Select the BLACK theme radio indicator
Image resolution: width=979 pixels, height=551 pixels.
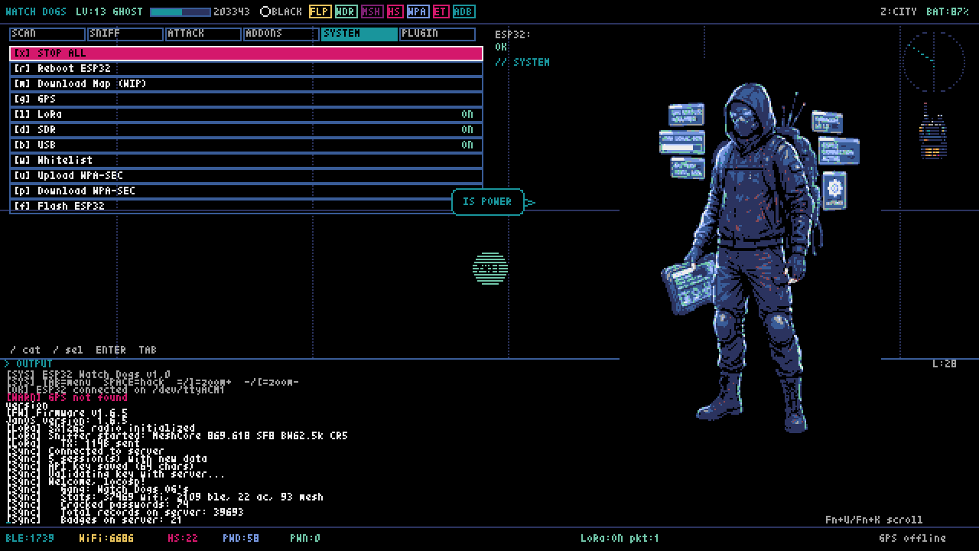[265, 11]
